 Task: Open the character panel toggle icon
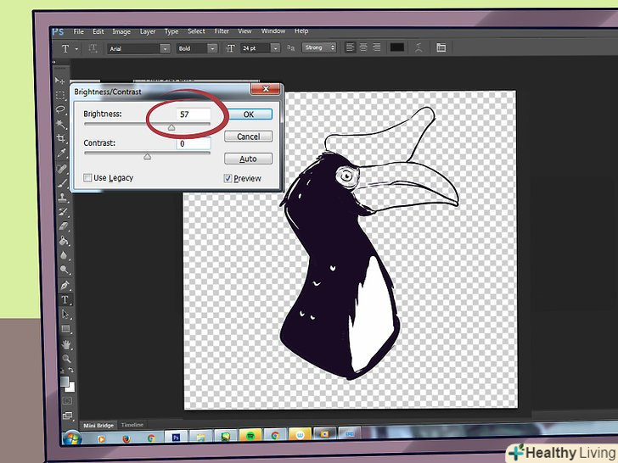[x=440, y=47]
